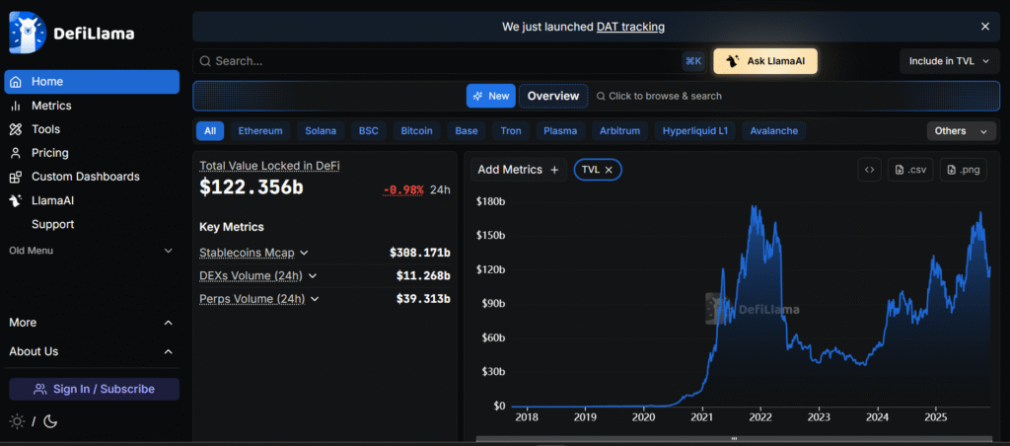The height and width of the screenshot is (446, 1010).
Task: Click the $122.356b TVL value
Action: tap(252, 186)
